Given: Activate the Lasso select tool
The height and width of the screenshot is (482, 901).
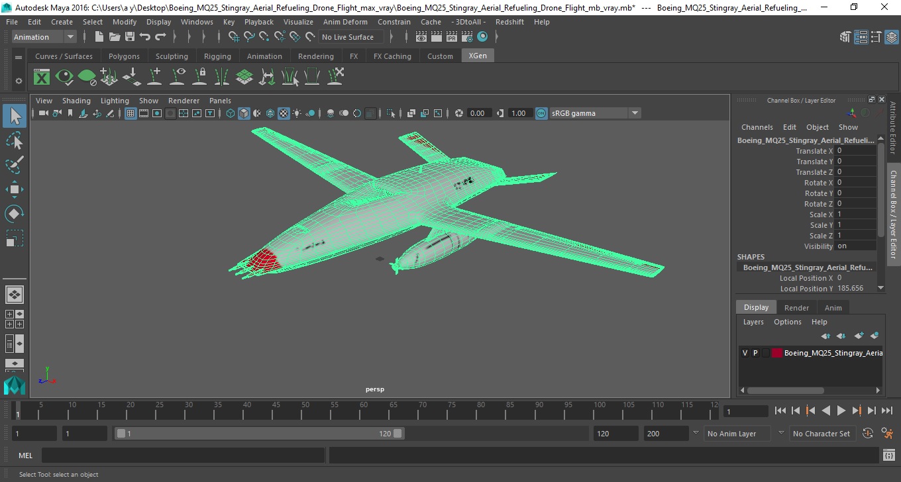Looking at the screenshot, I should [x=15, y=140].
